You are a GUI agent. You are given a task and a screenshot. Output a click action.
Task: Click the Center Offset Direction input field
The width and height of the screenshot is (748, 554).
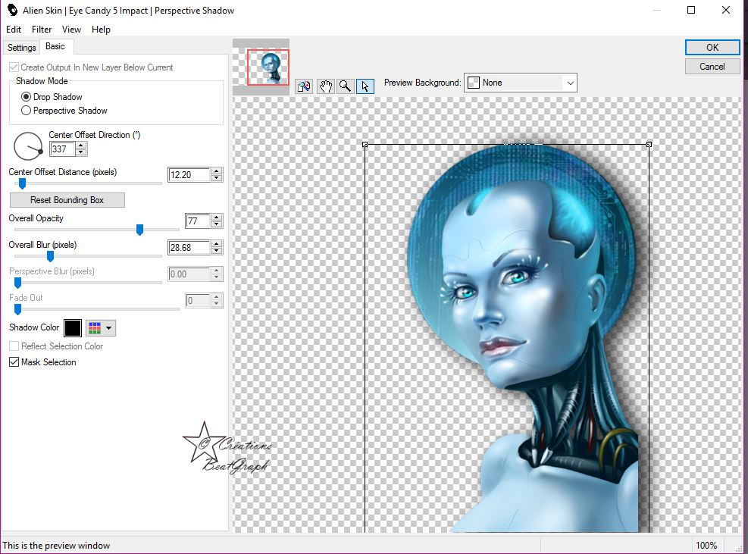[63, 149]
